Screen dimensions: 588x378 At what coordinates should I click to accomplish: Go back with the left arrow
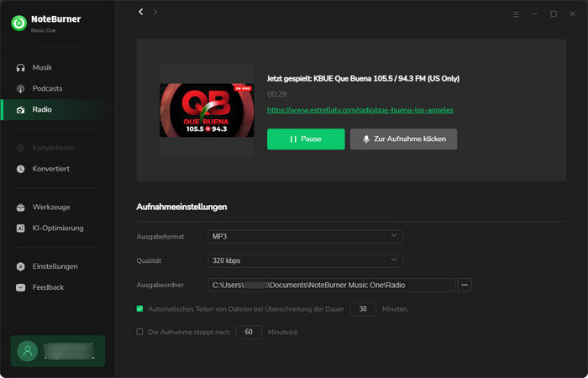coord(141,12)
